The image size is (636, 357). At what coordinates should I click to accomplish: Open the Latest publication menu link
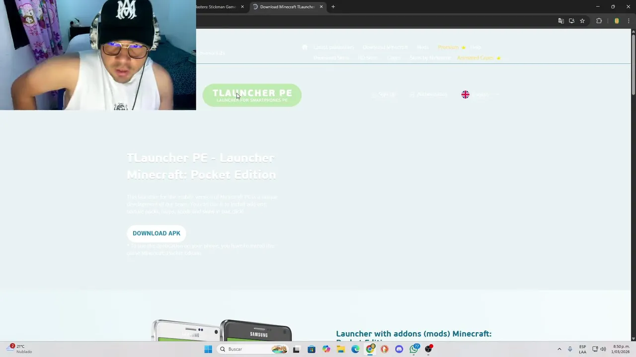click(x=333, y=47)
